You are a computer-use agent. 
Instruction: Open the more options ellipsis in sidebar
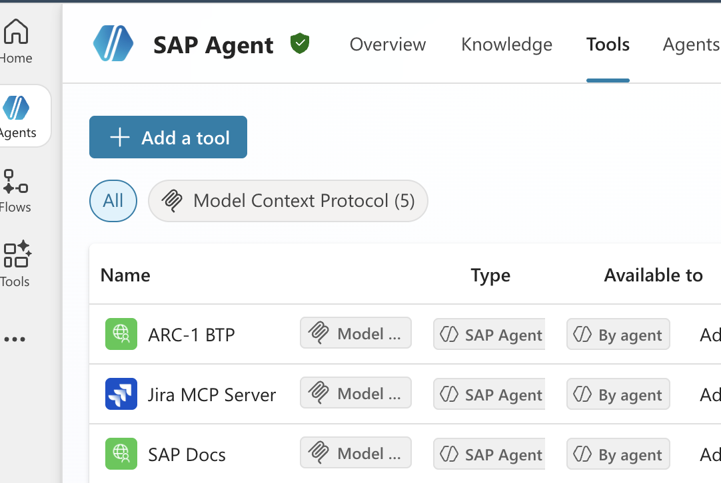[x=15, y=339]
